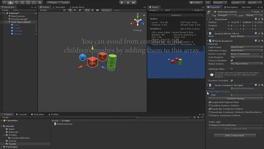The image size is (264, 149).
Task: Toggle the Static checkbox
Action: point(252,12)
